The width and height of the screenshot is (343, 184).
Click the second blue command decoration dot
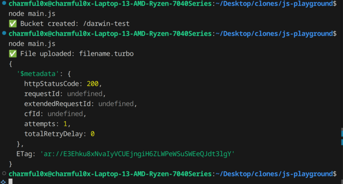click(x=4, y=33)
